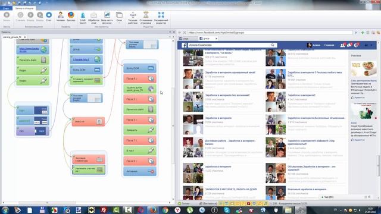Open Алина profile link in Facebook header
381x214 pixels.
(x=314, y=45)
